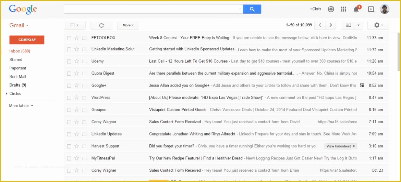
Task: Open the Udemy Last Call email
Action: click(x=226, y=61)
